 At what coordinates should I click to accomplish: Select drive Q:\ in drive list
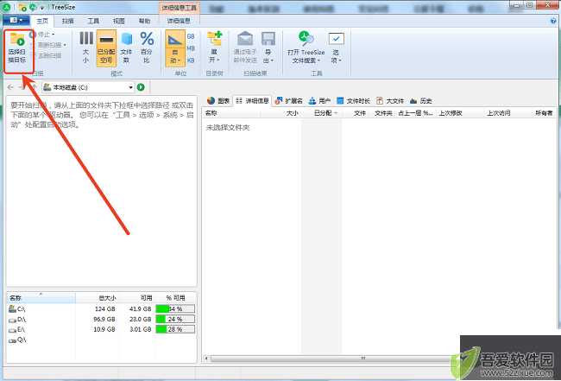pyautogui.click(x=17, y=340)
